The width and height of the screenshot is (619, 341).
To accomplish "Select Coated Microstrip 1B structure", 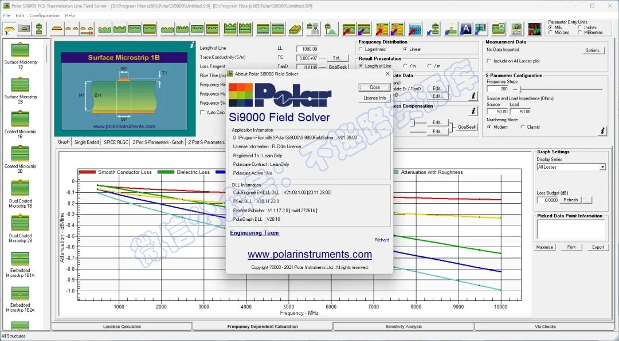I will pyautogui.click(x=20, y=125).
